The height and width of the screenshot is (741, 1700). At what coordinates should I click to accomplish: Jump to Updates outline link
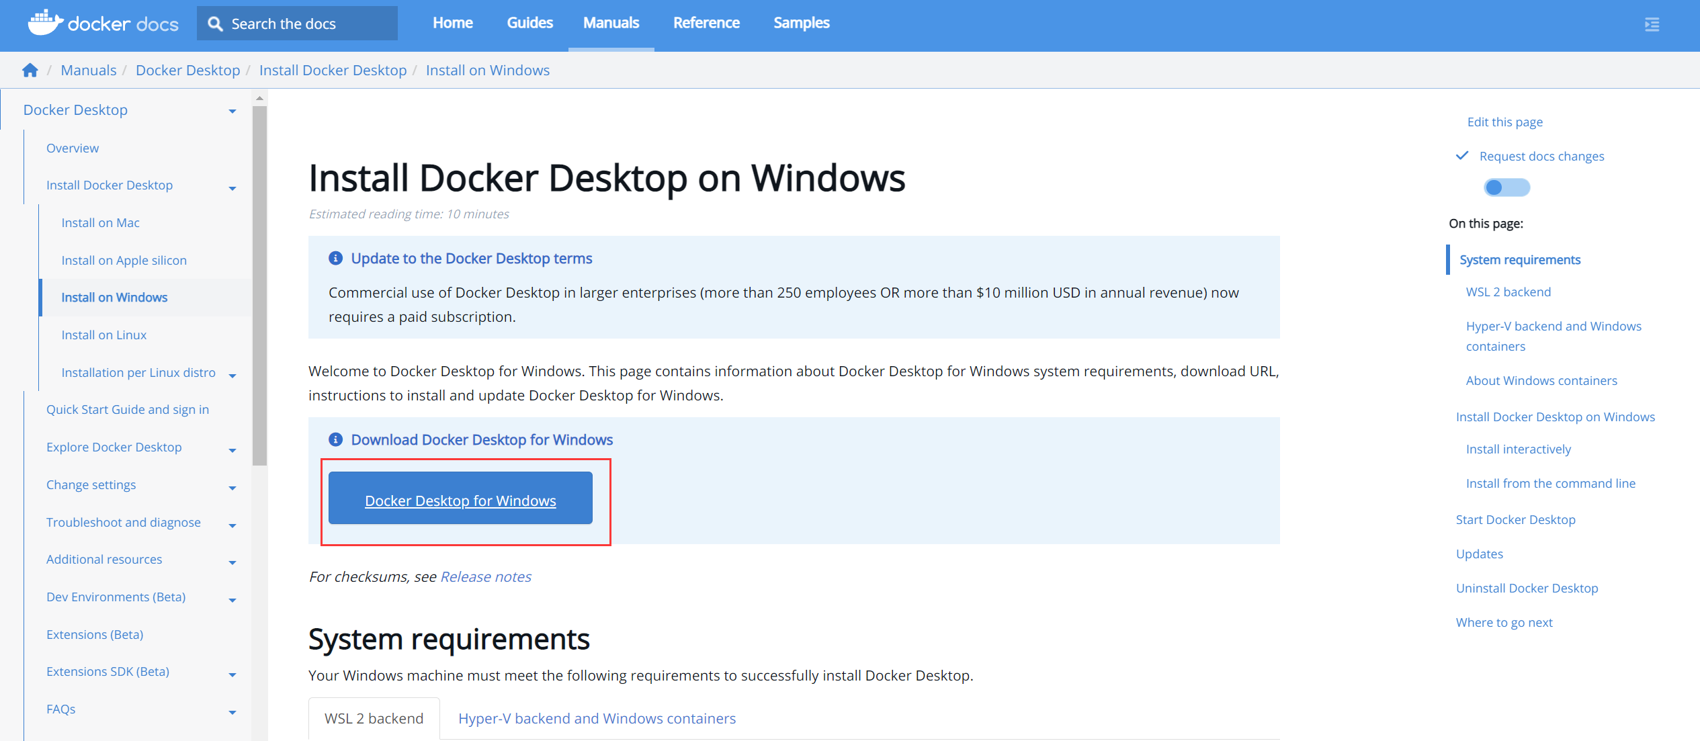pyautogui.click(x=1480, y=554)
